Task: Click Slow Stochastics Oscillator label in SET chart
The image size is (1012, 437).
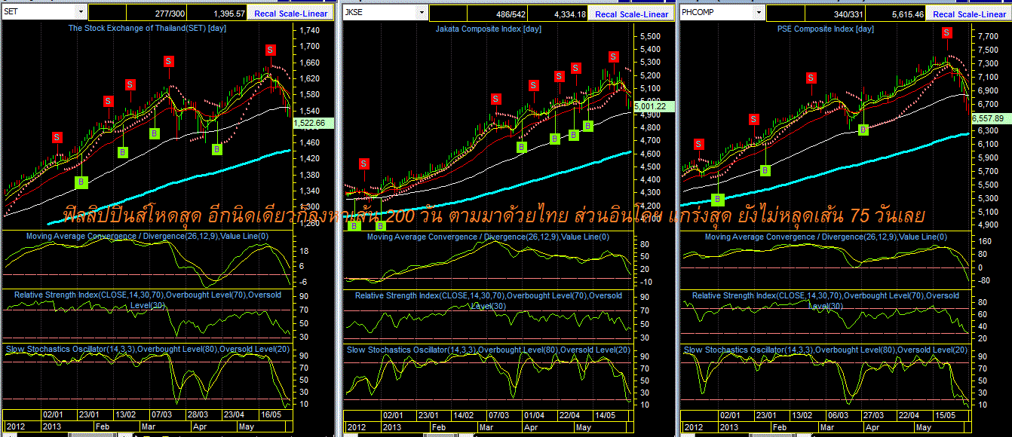Action: (148, 349)
